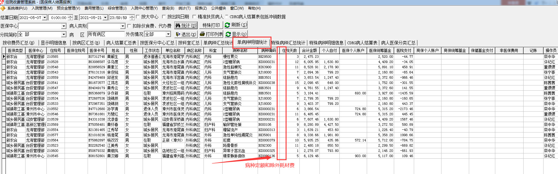Switch to the 单病种汇总统计 tab
The image size is (558, 174).
(218, 43)
